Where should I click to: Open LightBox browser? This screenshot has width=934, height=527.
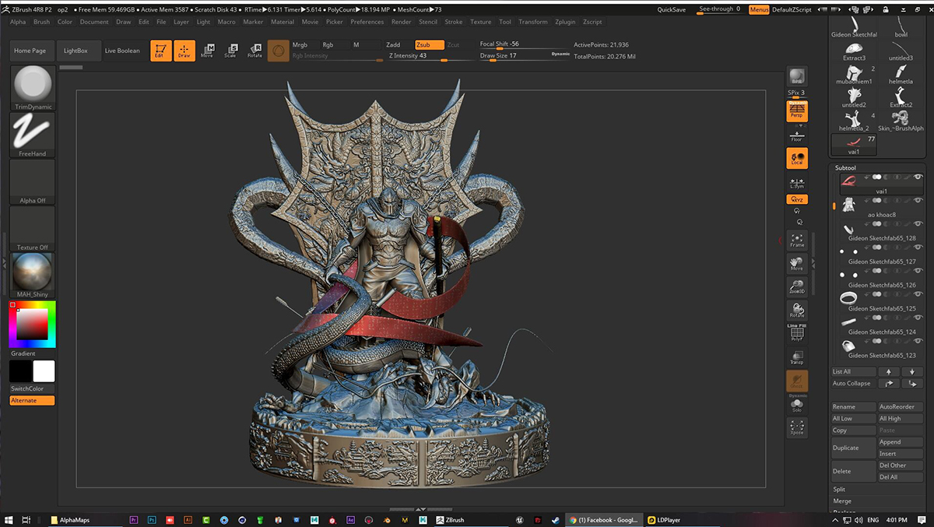coord(75,51)
